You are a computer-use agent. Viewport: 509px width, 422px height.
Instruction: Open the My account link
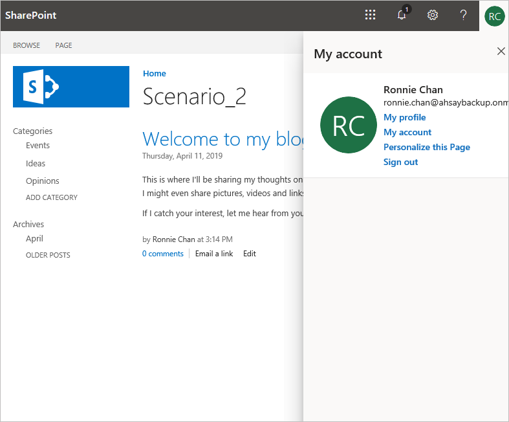point(407,132)
